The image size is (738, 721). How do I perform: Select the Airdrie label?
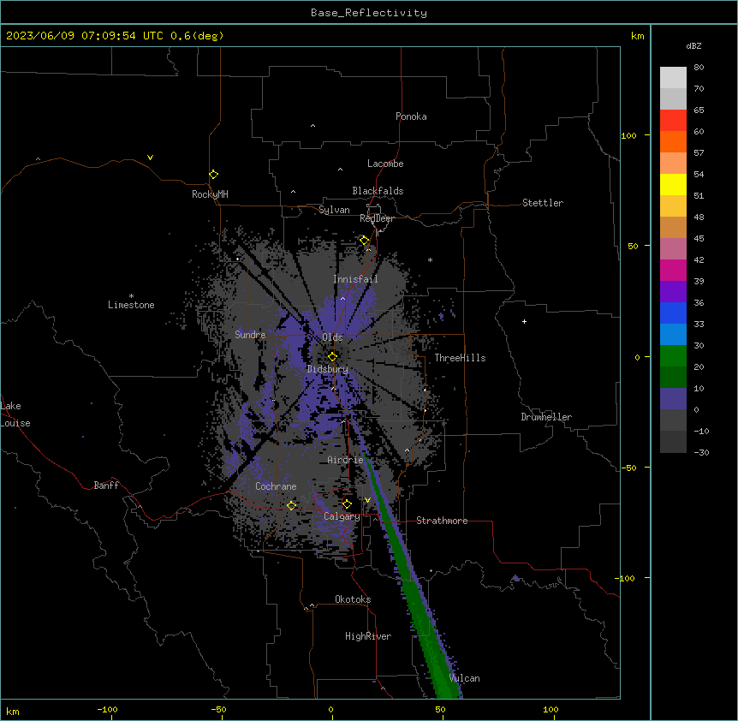(345, 460)
